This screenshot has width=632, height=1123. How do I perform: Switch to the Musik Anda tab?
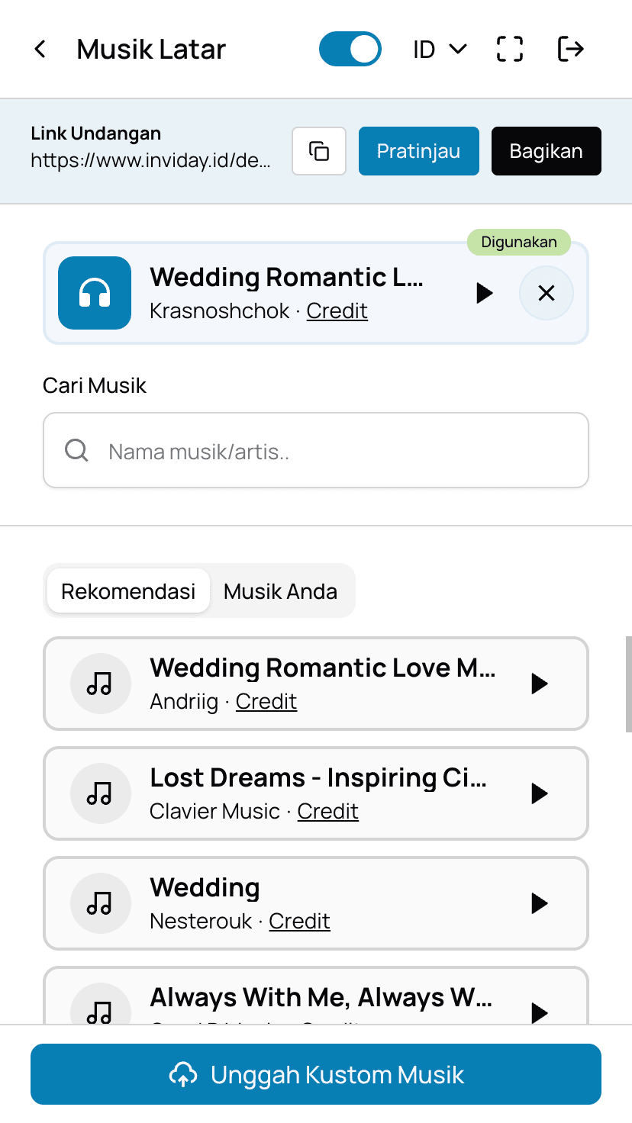point(281,591)
